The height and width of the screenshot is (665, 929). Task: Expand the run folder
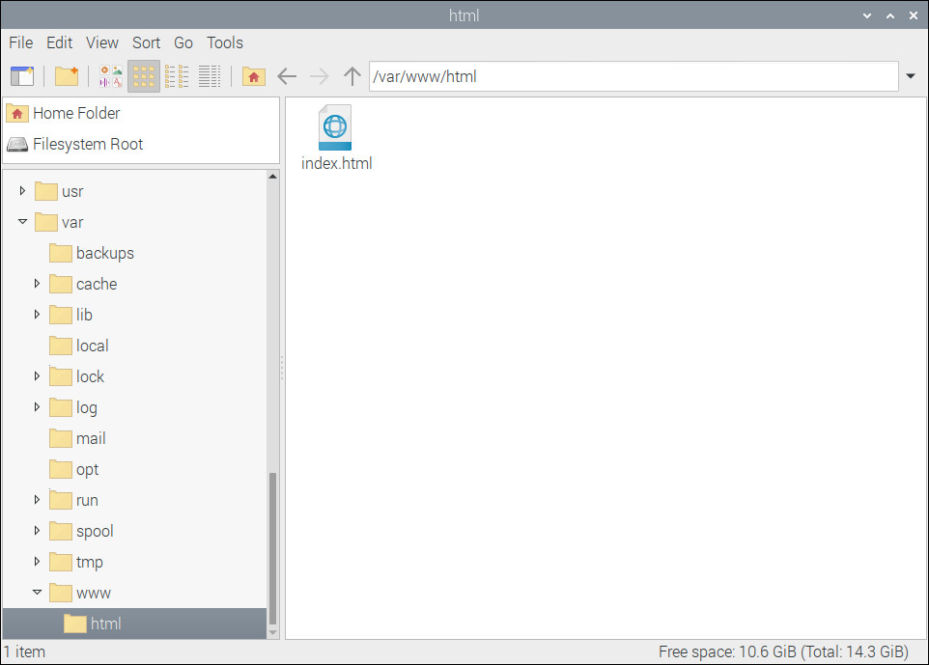37,499
